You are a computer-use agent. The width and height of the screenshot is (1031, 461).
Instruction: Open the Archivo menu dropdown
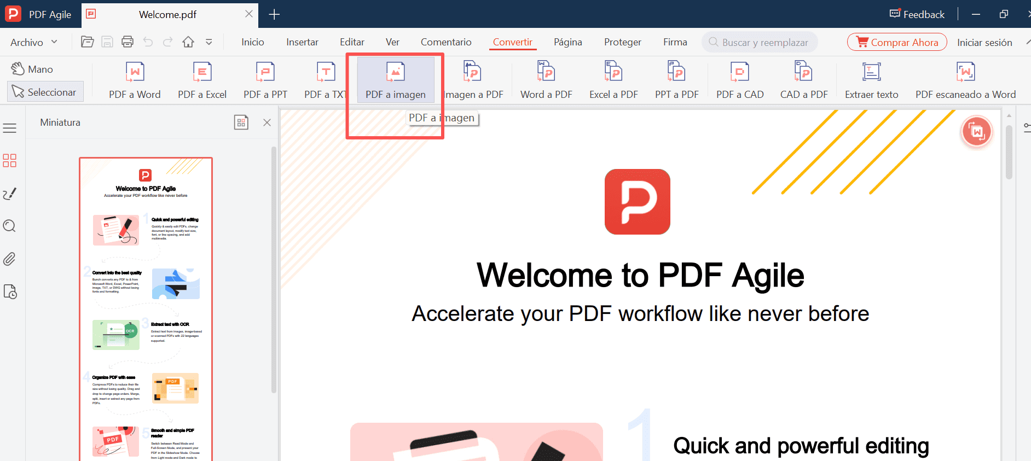(34, 42)
